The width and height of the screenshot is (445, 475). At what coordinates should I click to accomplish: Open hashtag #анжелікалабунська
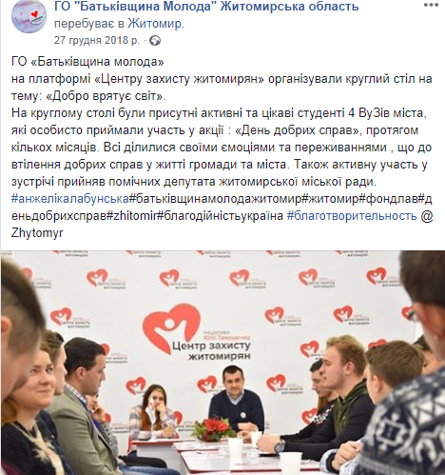(70, 199)
